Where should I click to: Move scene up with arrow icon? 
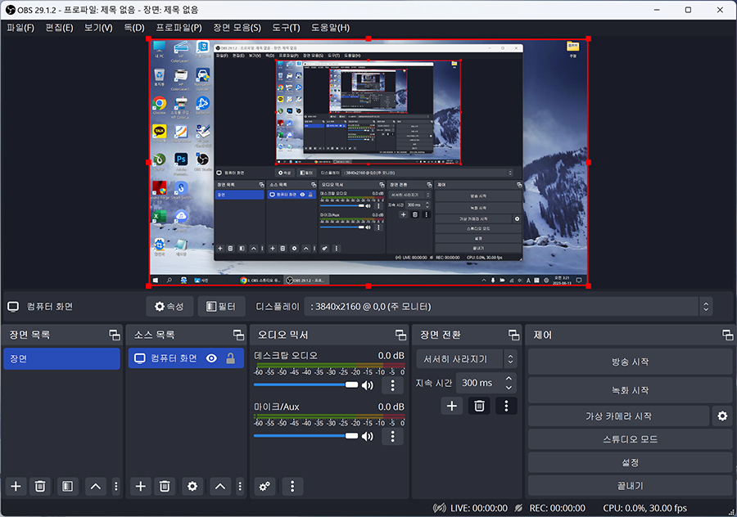[x=96, y=486]
